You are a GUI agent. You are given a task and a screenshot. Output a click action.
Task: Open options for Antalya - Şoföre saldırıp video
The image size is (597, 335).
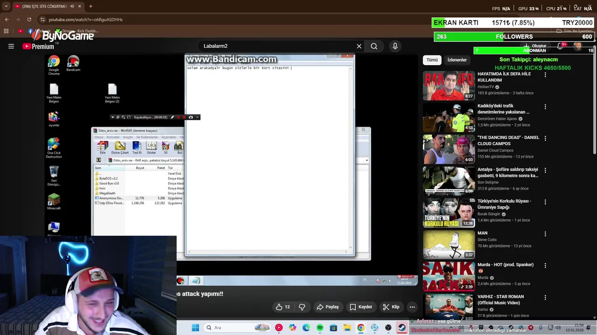[545, 170]
